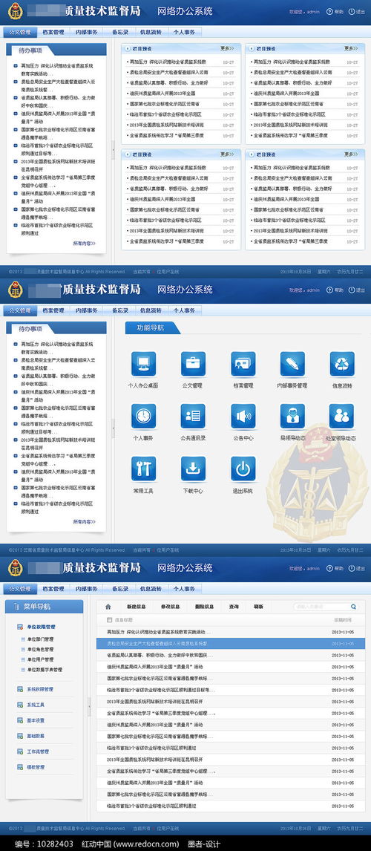Click the 新建信息 toolbar button
This screenshot has width=371, height=851.
pos(136,607)
